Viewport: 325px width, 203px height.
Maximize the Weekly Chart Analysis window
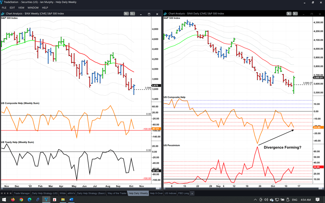[149, 14]
